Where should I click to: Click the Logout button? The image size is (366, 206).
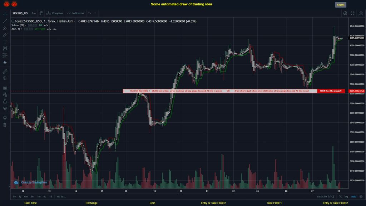[x=341, y=5]
